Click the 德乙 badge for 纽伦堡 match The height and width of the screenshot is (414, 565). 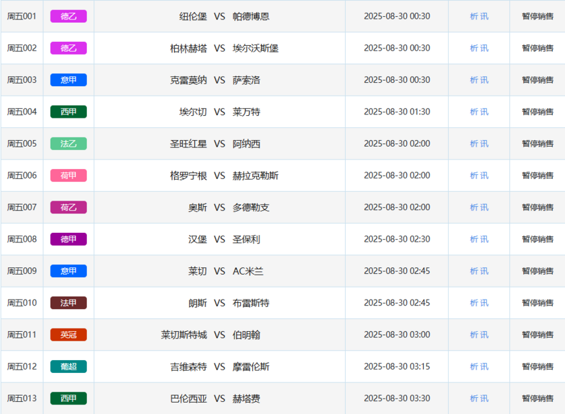click(69, 16)
